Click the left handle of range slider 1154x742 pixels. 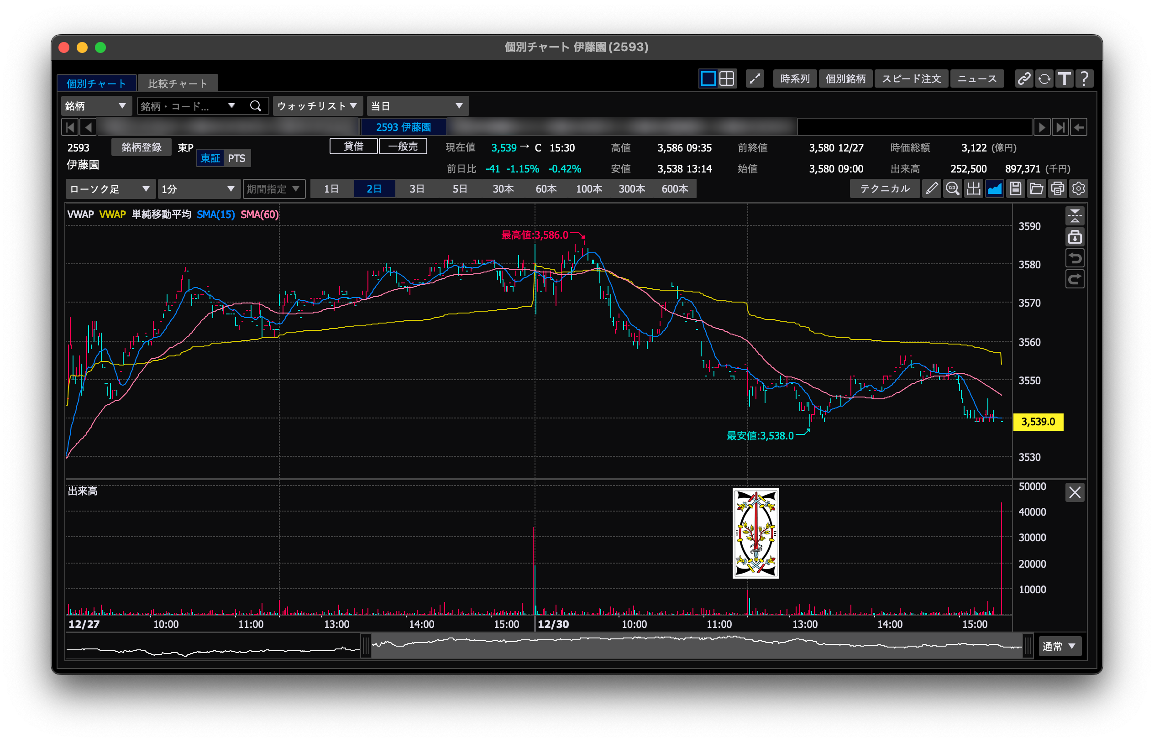pos(366,646)
